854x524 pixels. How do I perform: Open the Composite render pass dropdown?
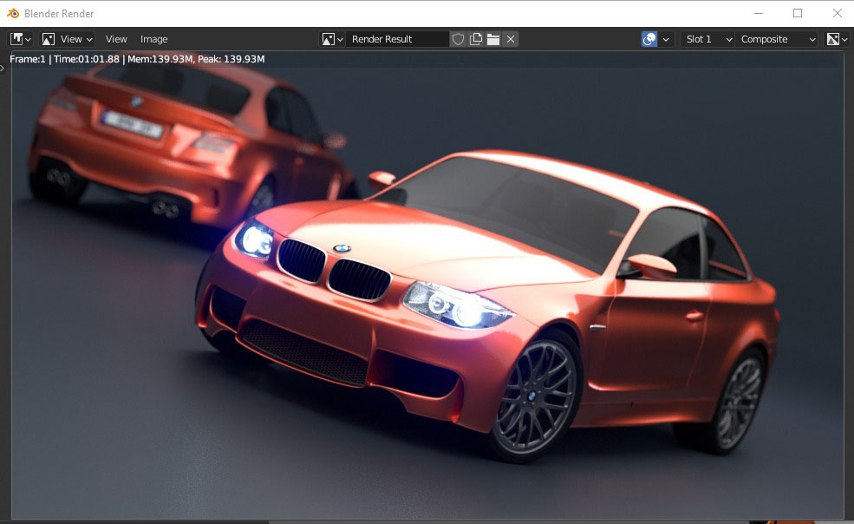coord(776,39)
